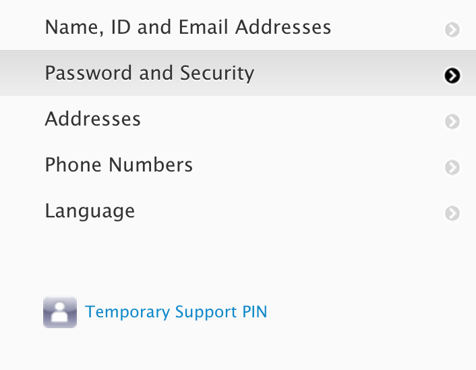The image size is (476, 370).
Task: Select the Password and Security menu item
Action: (x=149, y=73)
